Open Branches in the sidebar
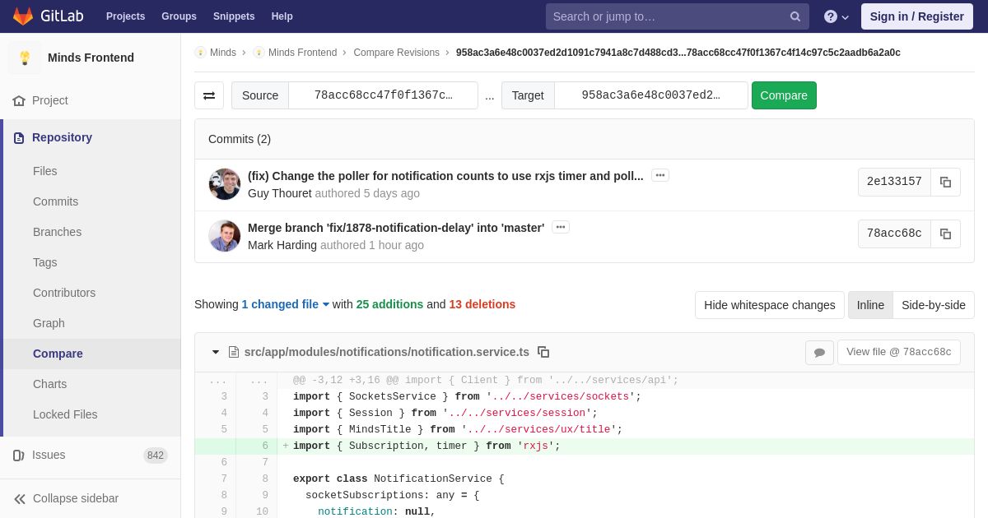The image size is (988, 518). coord(57,232)
